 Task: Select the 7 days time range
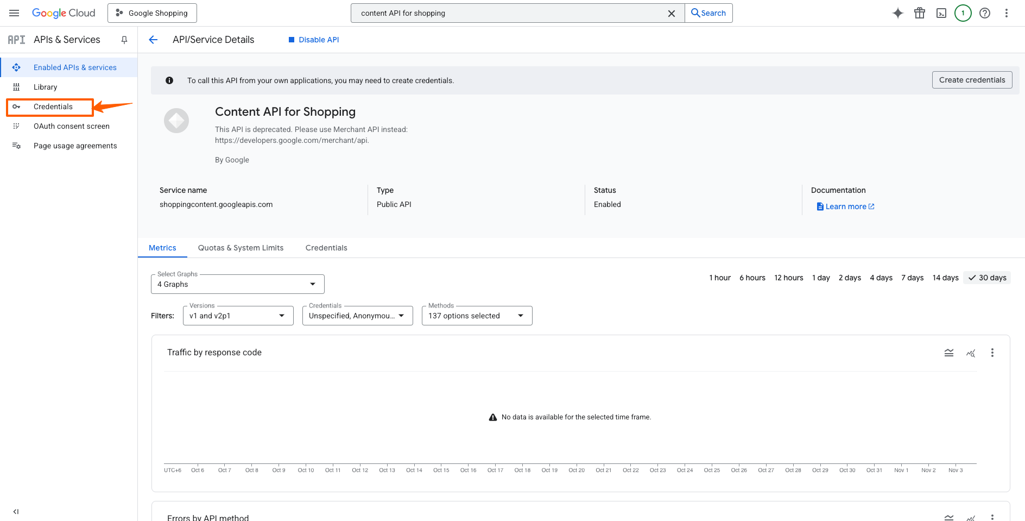912,278
